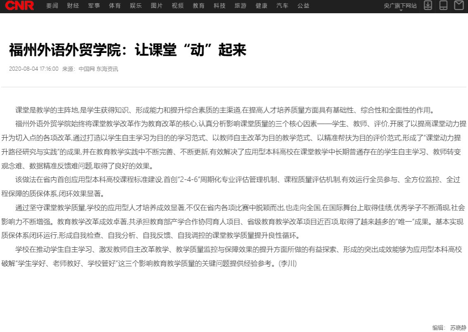The width and height of the screenshot is (468, 332).
Task: Open the 旅游 section
Action: tap(240, 6)
